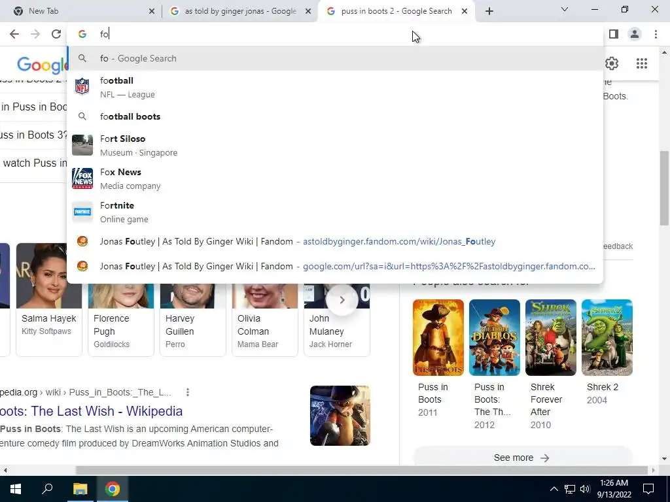
Task: Select the 'puss in boots 2' tab
Action: (396, 11)
